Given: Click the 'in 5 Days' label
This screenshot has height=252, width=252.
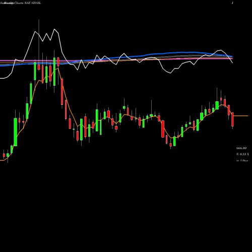Looking at the screenshot, I should click(242, 161).
